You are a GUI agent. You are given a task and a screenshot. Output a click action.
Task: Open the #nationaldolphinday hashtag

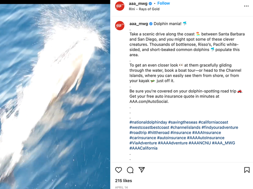[x=148, y=122]
